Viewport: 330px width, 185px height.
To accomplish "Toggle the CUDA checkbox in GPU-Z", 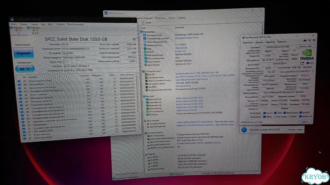I will tap(275, 113).
